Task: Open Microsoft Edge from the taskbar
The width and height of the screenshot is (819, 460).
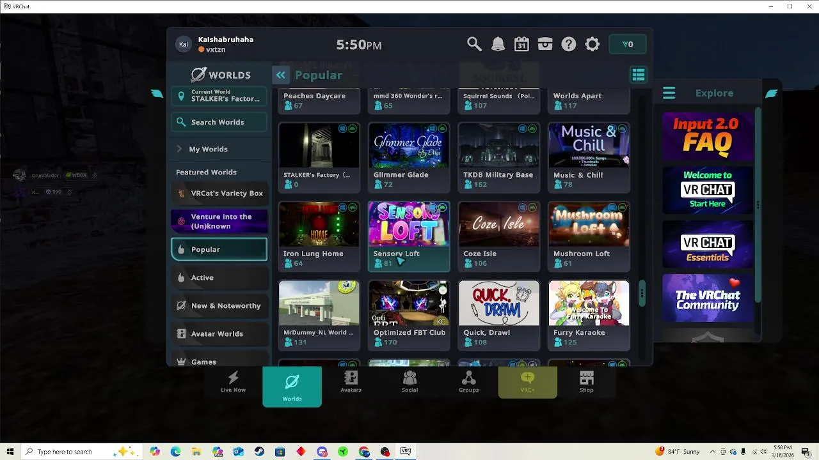Action: pyautogui.click(x=175, y=452)
